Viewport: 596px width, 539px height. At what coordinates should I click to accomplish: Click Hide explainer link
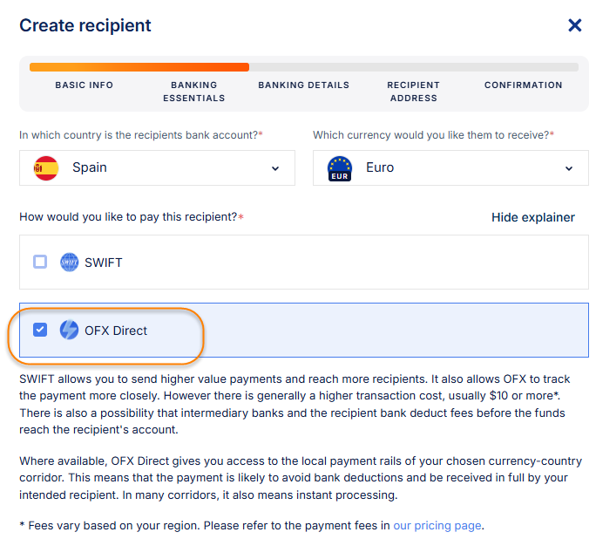coord(532,217)
